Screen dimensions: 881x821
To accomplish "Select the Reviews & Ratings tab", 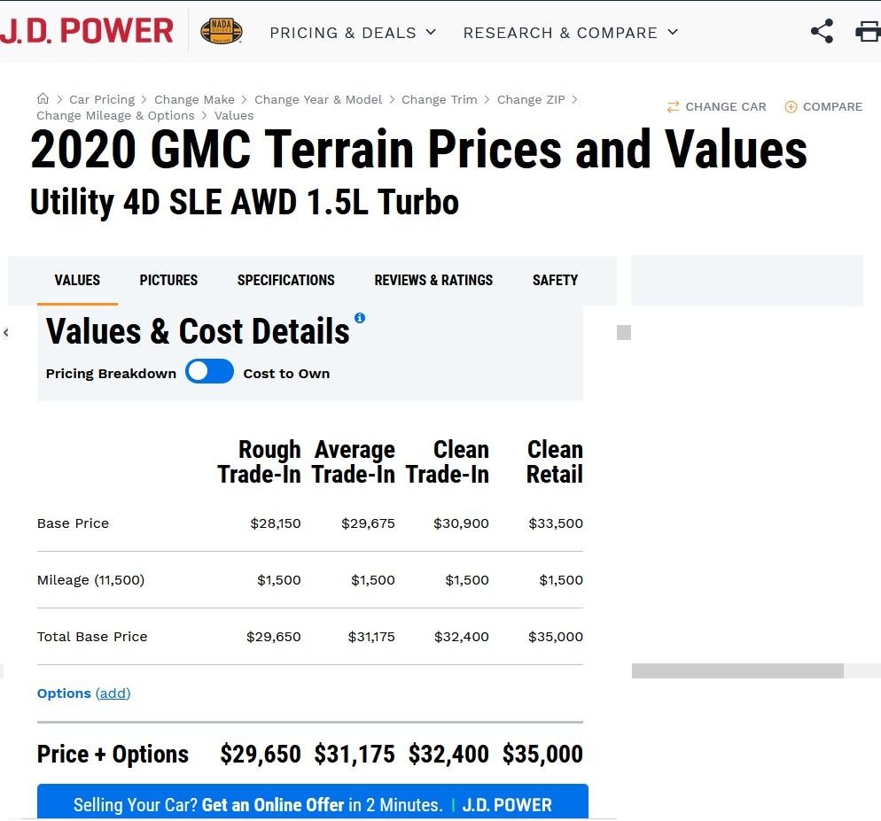I will point(433,280).
